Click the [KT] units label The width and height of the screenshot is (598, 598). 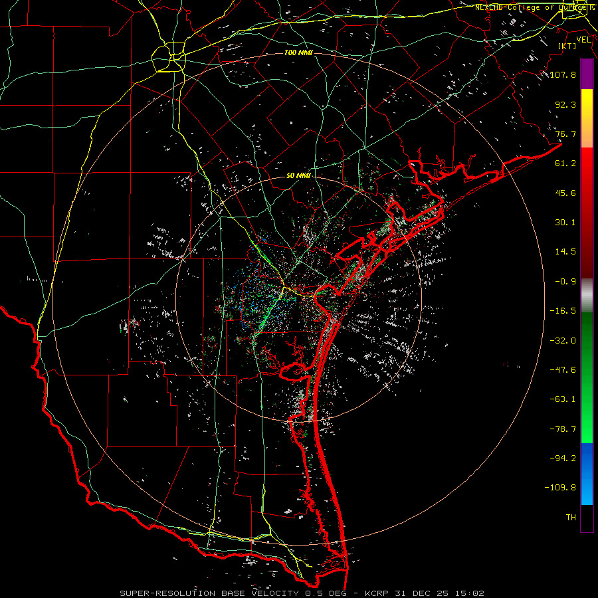[567, 46]
